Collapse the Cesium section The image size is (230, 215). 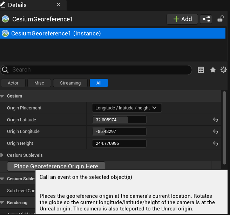[x=2, y=96]
